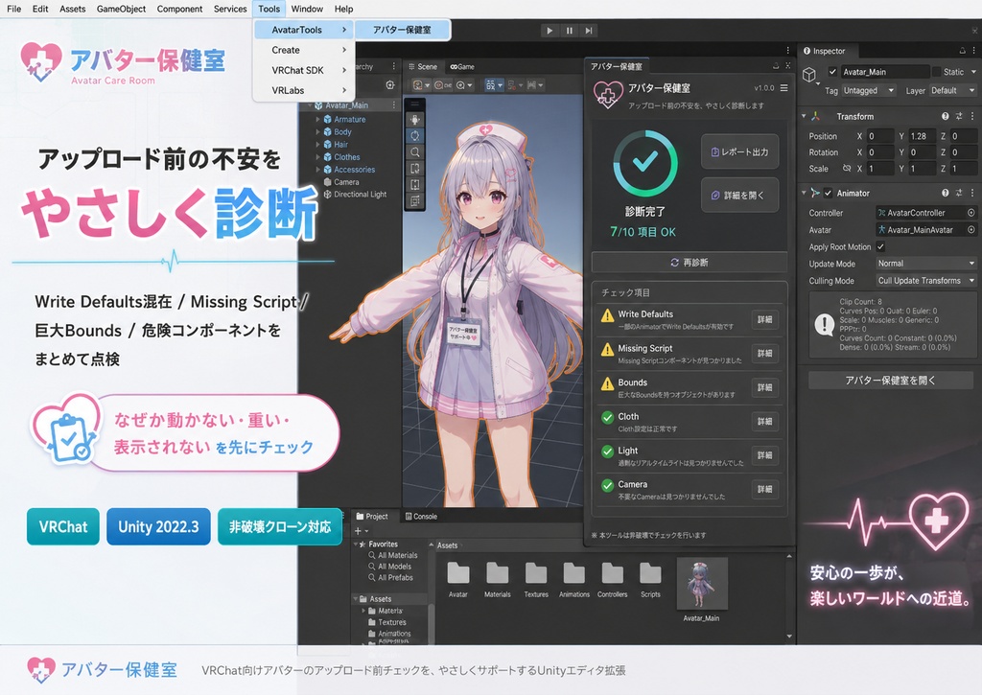Toggle Avatar_Main active checkbox in Inspector

click(832, 71)
